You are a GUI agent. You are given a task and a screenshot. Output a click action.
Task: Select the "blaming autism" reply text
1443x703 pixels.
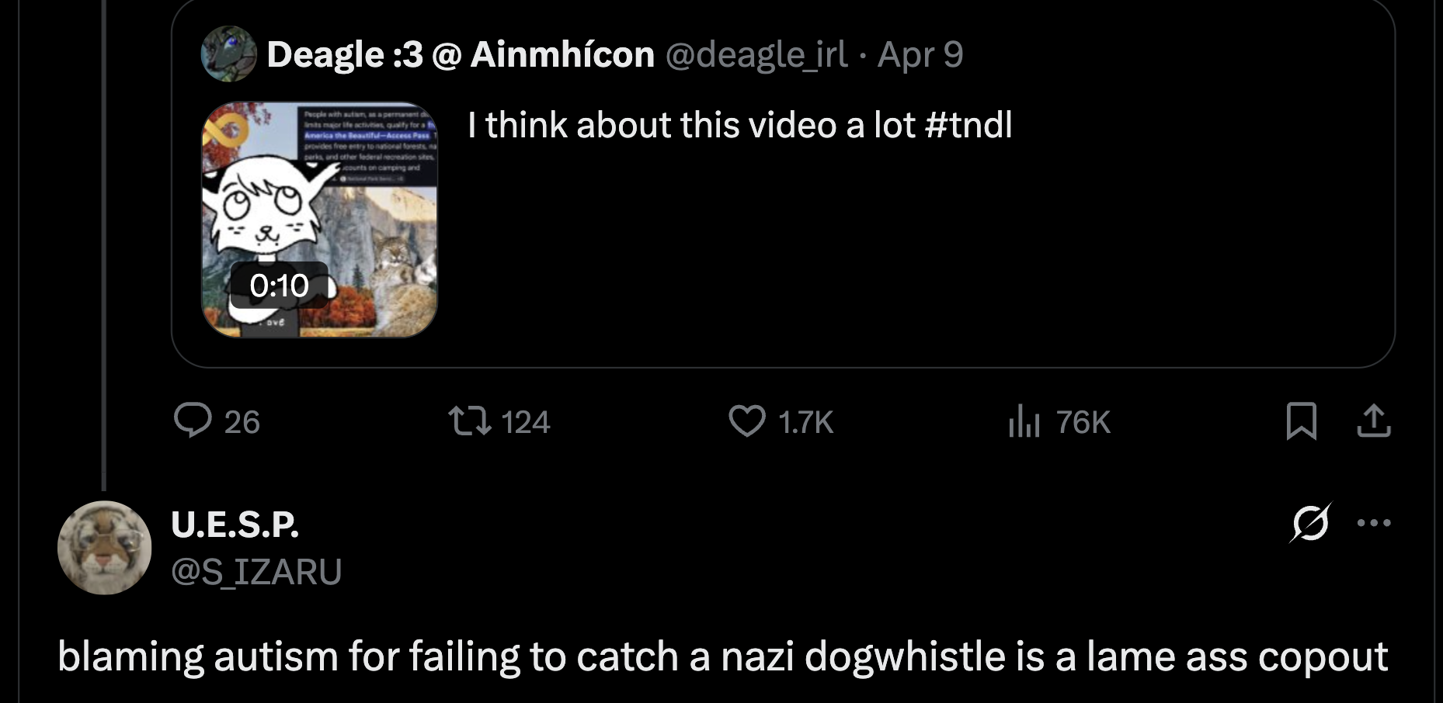(x=722, y=656)
